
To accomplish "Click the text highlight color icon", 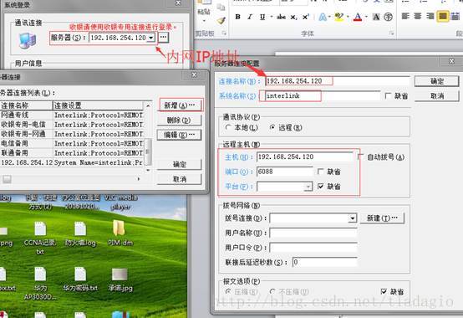I will [339, 17].
